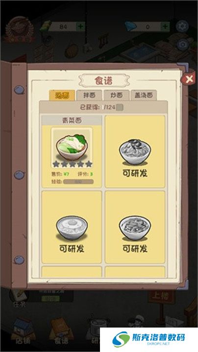Open the 食谱 bottom menu icon
198x352 pixels.
coord(61,333)
